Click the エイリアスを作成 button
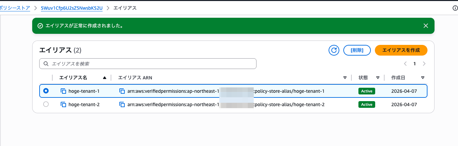 [x=401, y=50]
